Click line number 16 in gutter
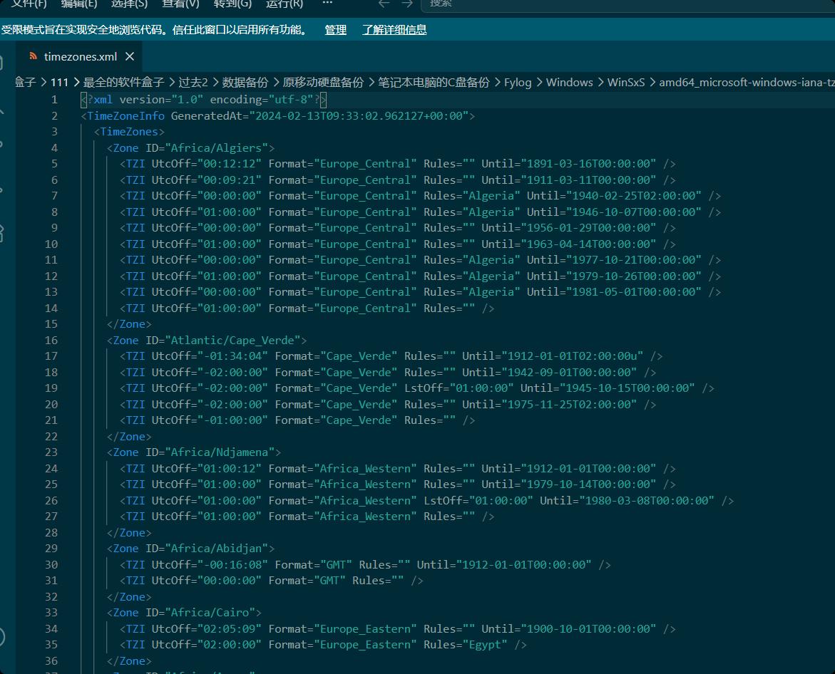The height and width of the screenshot is (674, 835). pyautogui.click(x=51, y=340)
